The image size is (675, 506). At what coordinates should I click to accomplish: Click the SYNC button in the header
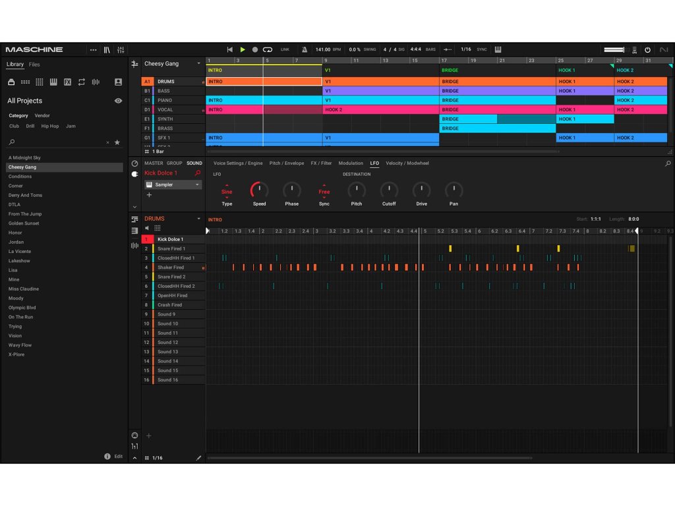(x=482, y=49)
